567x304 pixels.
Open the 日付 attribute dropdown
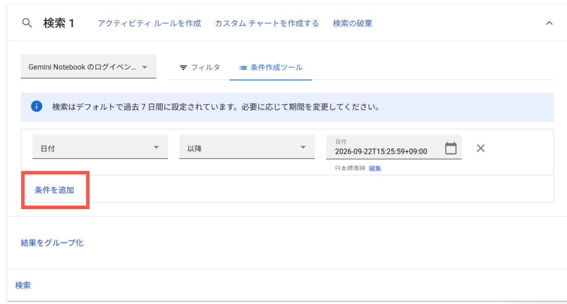pyautogui.click(x=100, y=147)
